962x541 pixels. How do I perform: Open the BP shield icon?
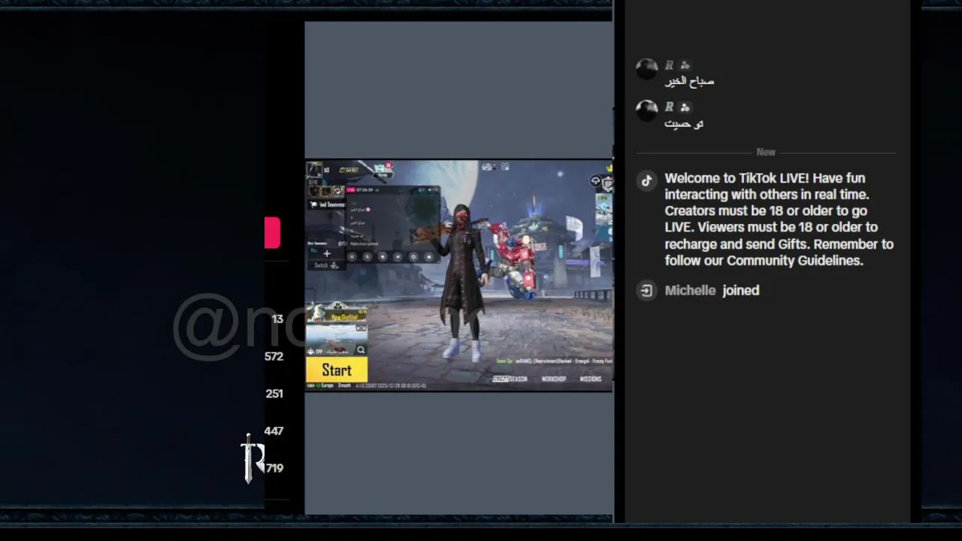(x=607, y=183)
